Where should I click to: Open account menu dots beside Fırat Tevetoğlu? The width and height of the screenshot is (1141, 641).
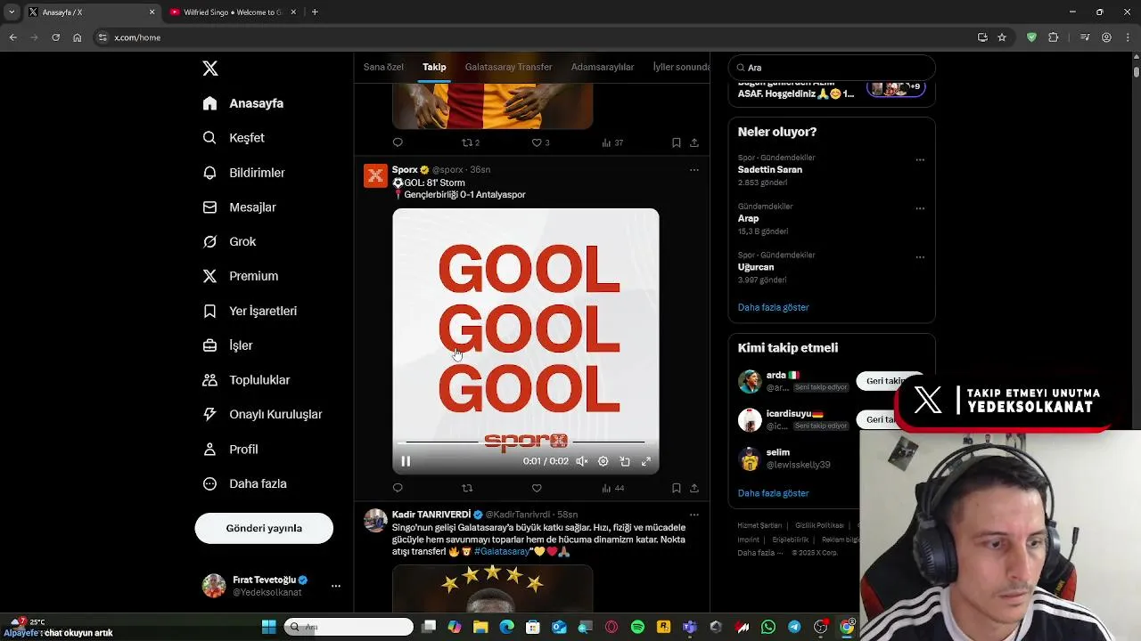(x=336, y=586)
